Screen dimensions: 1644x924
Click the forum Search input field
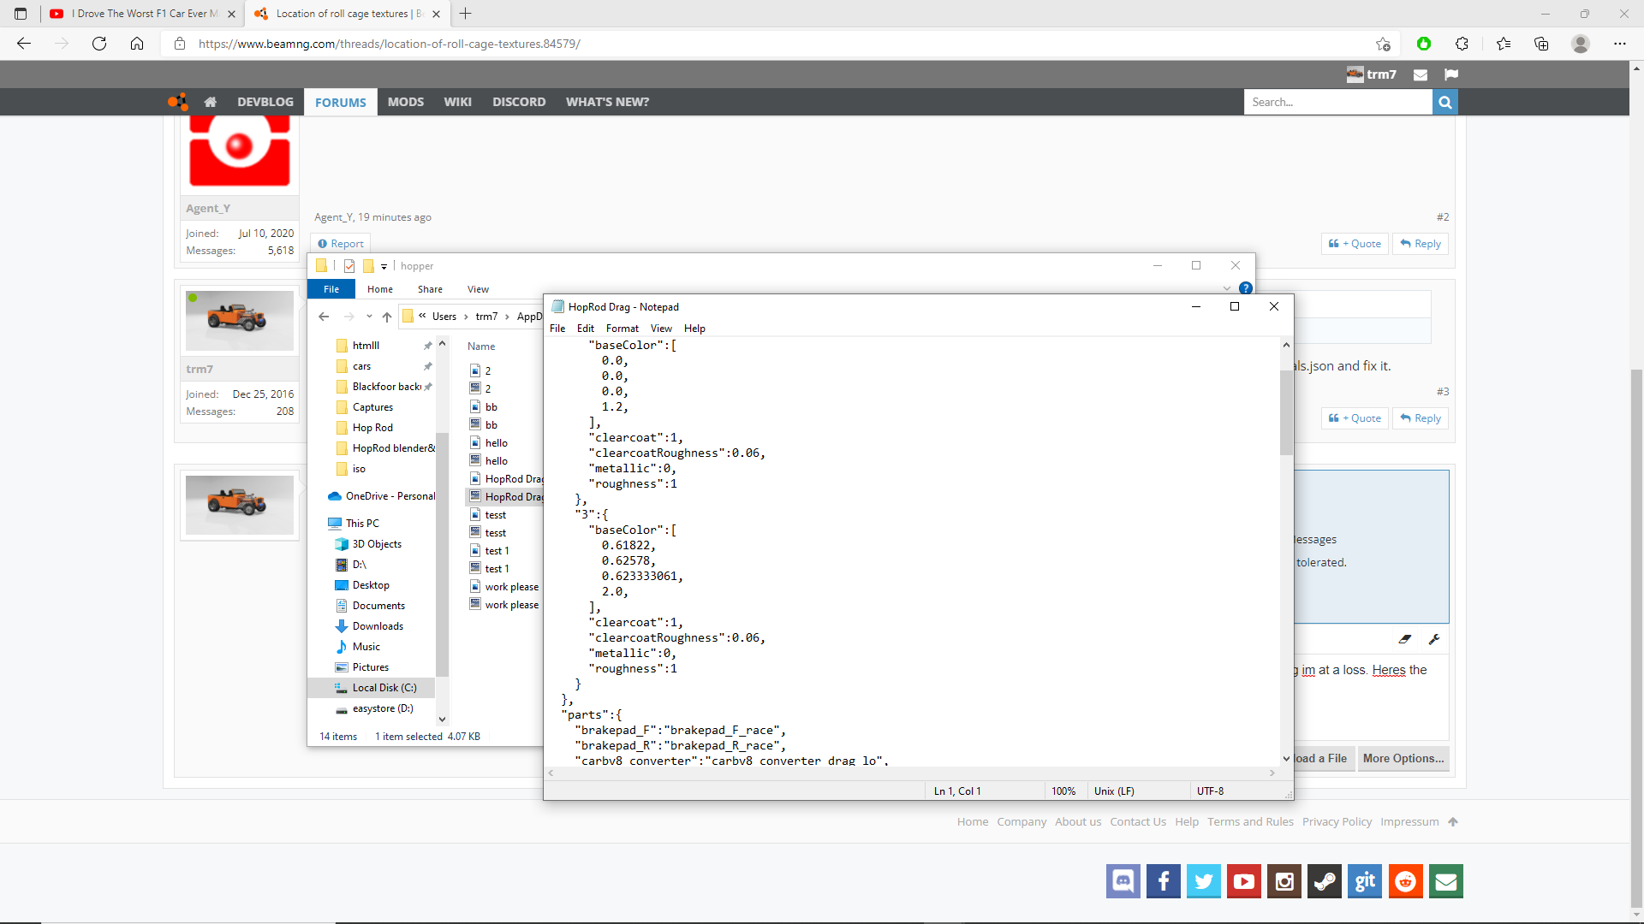coord(1337,102)
